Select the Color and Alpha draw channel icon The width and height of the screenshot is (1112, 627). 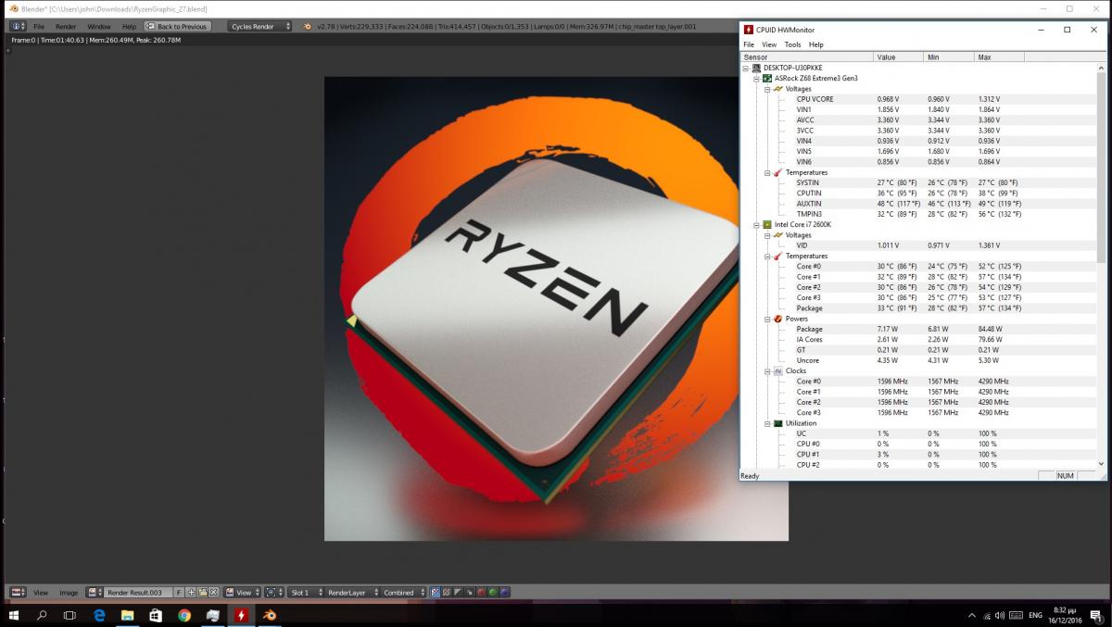point(435,592)
